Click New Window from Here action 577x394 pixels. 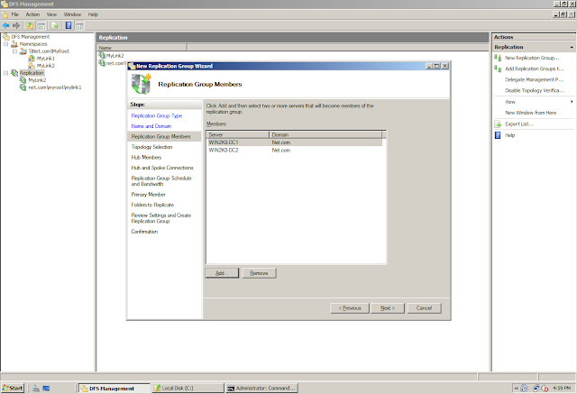[531, 113]
